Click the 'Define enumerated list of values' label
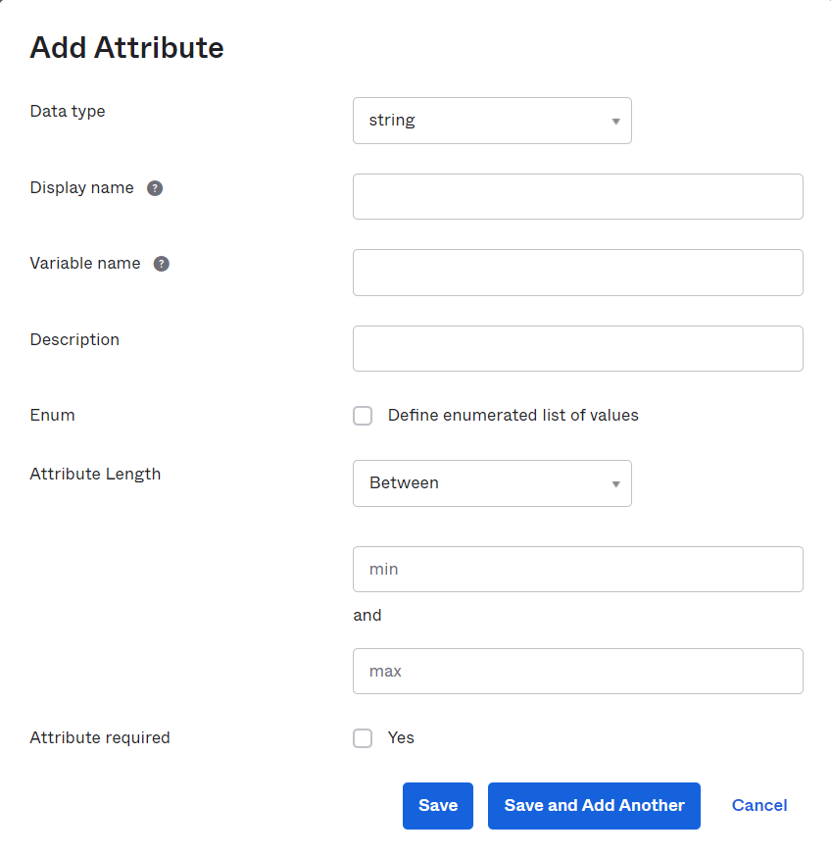The image size is (831, 856). tap(513, 416)
